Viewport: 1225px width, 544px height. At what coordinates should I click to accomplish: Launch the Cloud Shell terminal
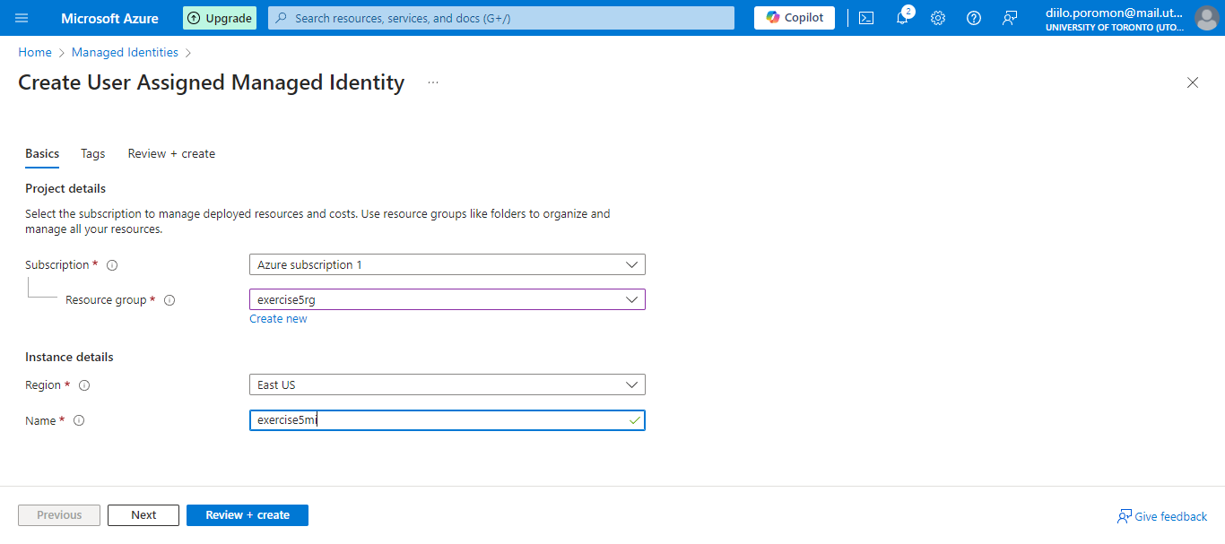pyautogui.click(x=866, y=18)
